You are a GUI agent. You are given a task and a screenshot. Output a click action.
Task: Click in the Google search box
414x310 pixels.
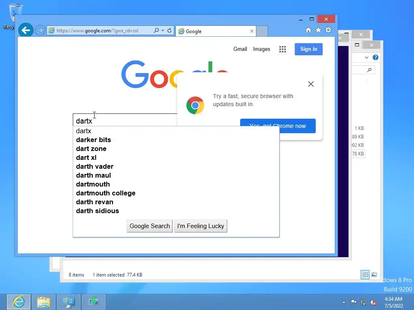pyautogui.click(x=125, y=120)
